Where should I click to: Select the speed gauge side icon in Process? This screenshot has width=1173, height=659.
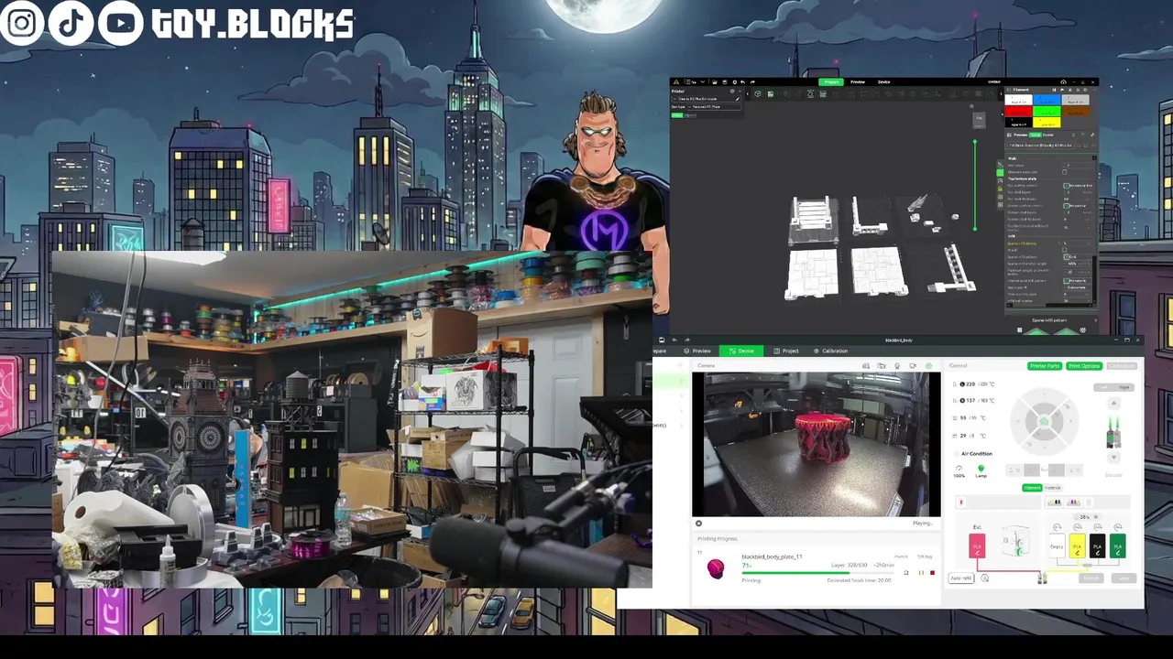1001,181
